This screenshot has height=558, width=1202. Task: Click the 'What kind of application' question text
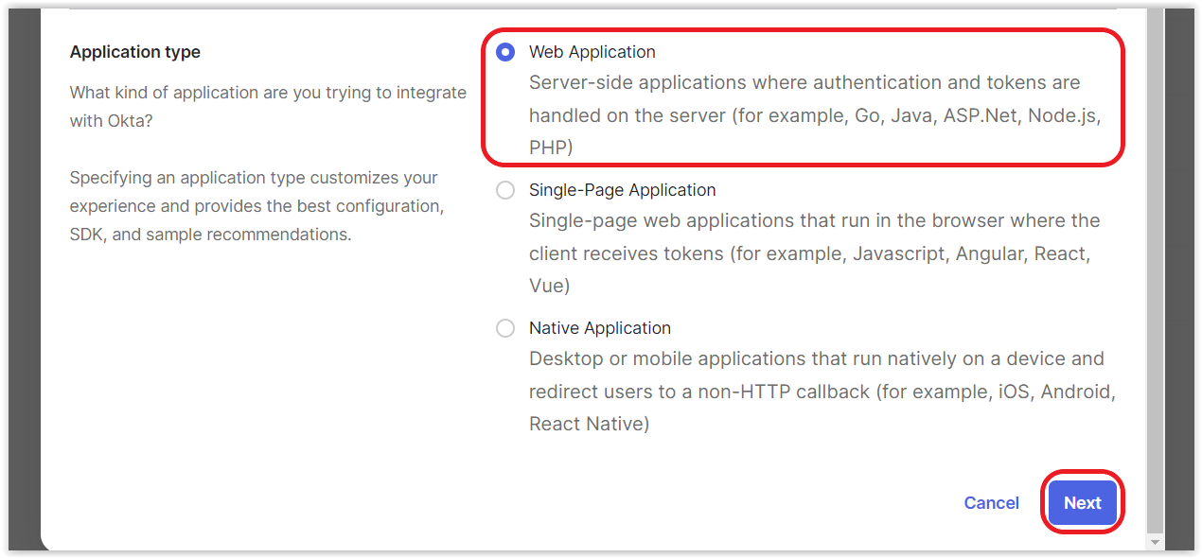pos(268,107)
